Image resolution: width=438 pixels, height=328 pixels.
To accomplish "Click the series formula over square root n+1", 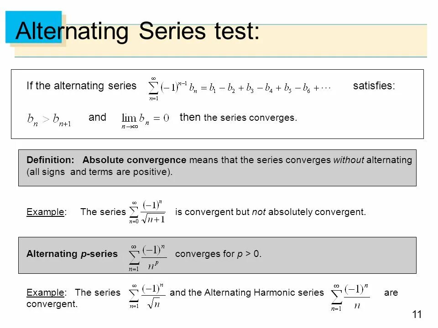I will pos(147,212).
